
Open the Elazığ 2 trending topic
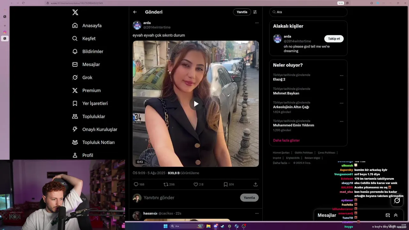(279, 79)
